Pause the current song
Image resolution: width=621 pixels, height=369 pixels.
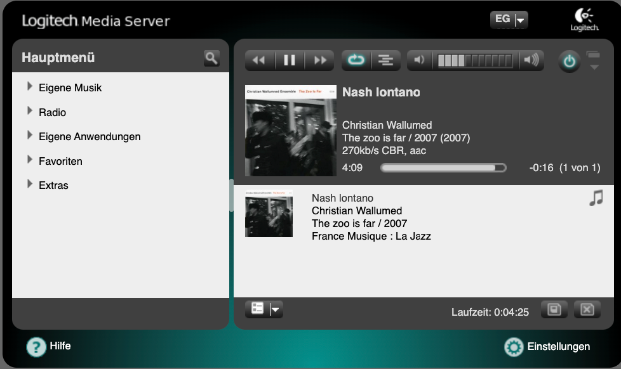pyautogui.click(x=290, y=61)
